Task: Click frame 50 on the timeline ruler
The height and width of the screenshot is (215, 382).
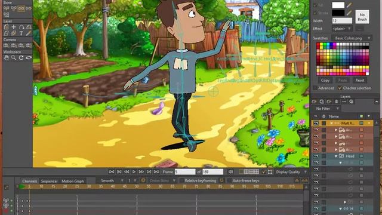Action: point(137,186)
